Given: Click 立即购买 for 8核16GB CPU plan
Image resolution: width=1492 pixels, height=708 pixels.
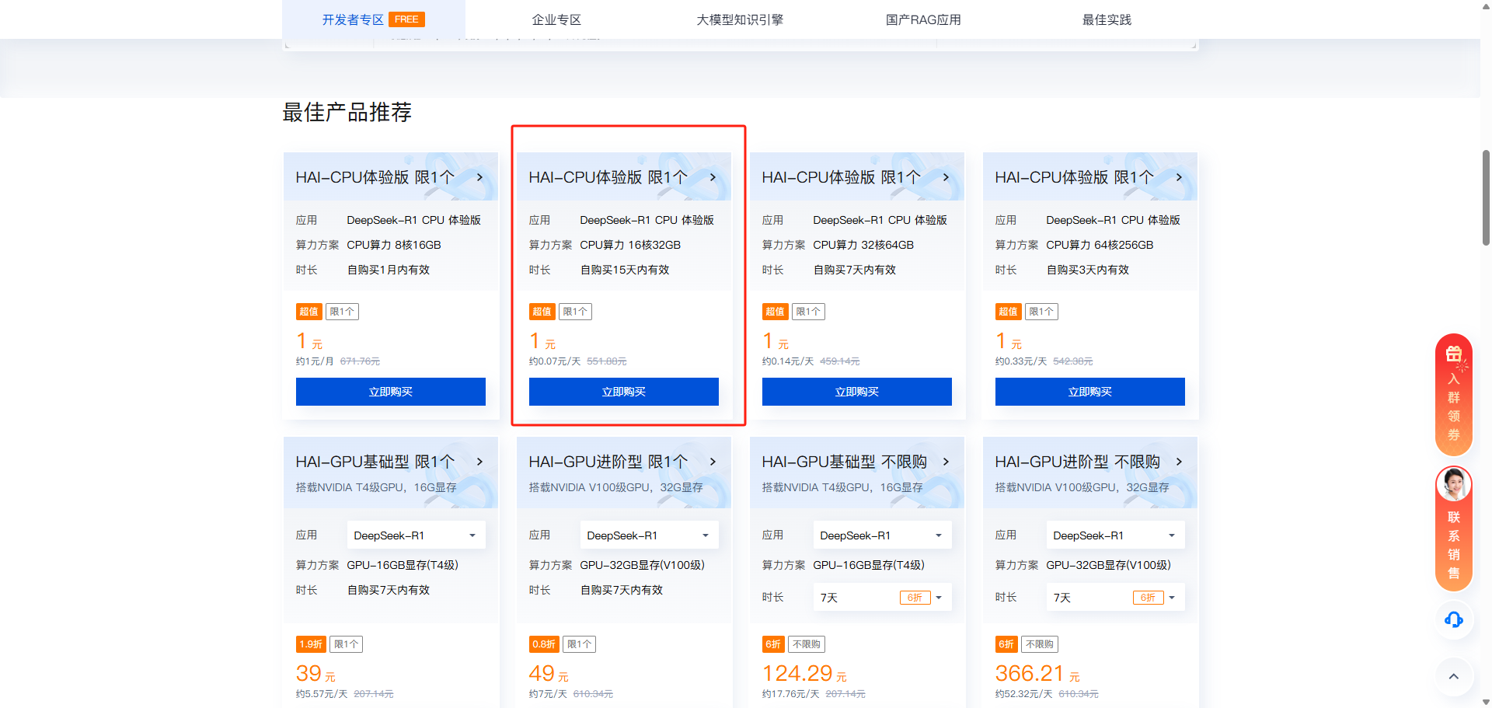Looking at the screenshot, I should pyautogui.click(x=391, y=392).
